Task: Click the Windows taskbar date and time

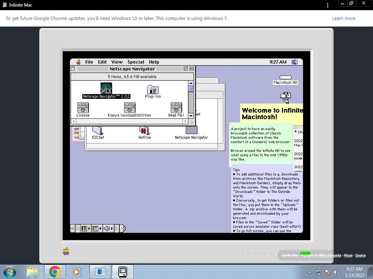Action: pos(354,272)
